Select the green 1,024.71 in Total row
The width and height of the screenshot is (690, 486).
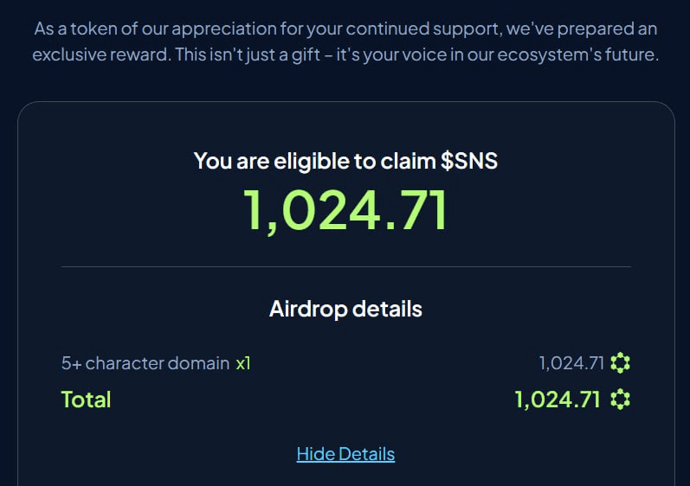[x=558, y=400]
